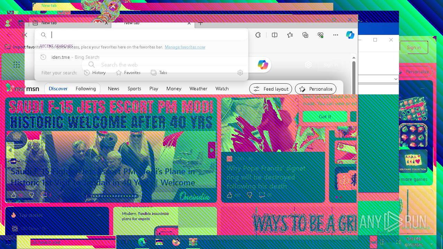The image size is (443, 249).
Task: Stop loading with the X icon
Action: (25, 35)
